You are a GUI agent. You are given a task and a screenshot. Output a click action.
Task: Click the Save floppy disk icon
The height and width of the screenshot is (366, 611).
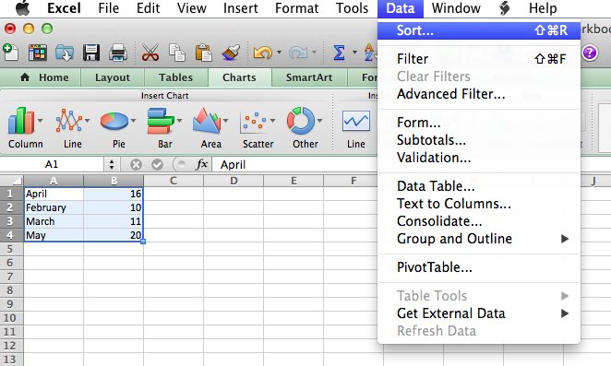pos(91,53)
